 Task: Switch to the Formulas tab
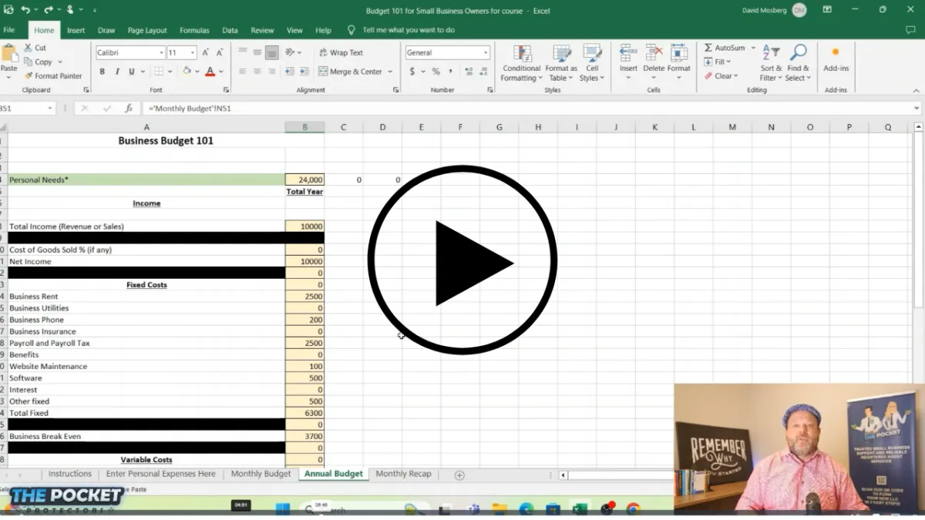(x=194, y=30)
